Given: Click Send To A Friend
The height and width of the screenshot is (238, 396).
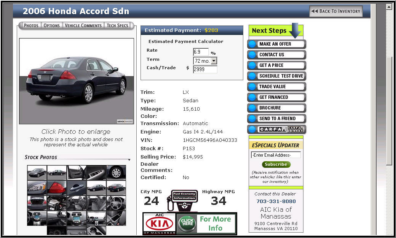Looking at the screenshot, I should pos(276,119).
